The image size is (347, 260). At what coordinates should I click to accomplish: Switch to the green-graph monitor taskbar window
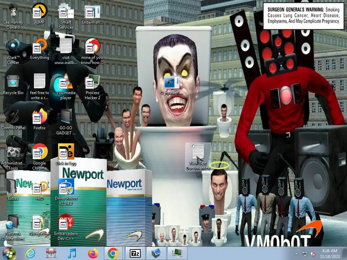(177, 253)
